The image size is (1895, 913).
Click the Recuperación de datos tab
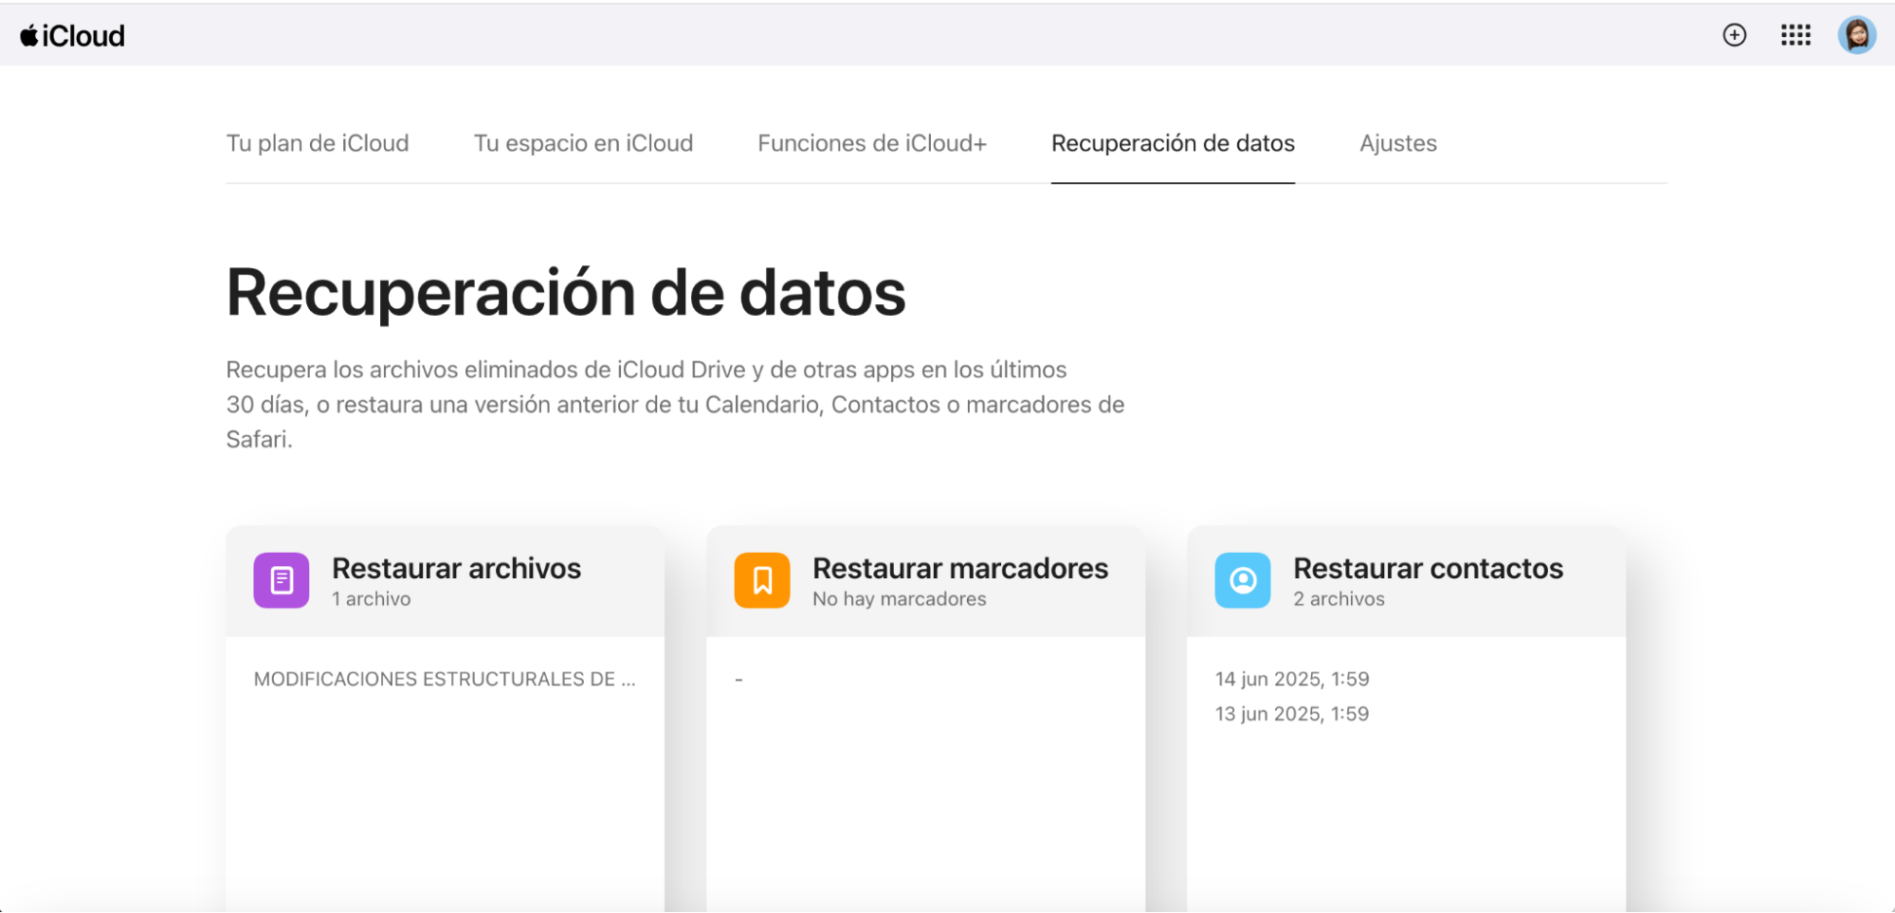(x=1173, y=143)
